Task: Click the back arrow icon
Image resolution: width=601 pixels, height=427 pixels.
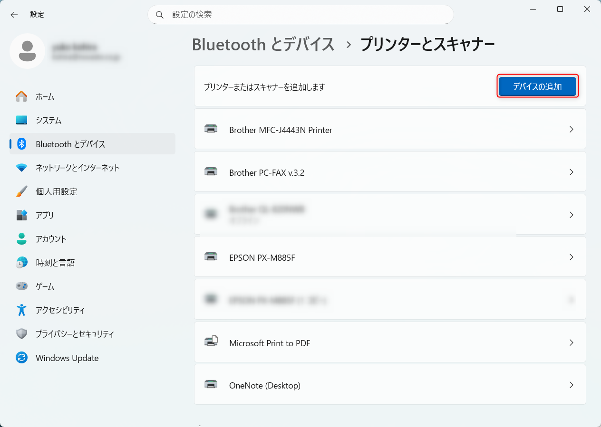Action: click(14, 15)
